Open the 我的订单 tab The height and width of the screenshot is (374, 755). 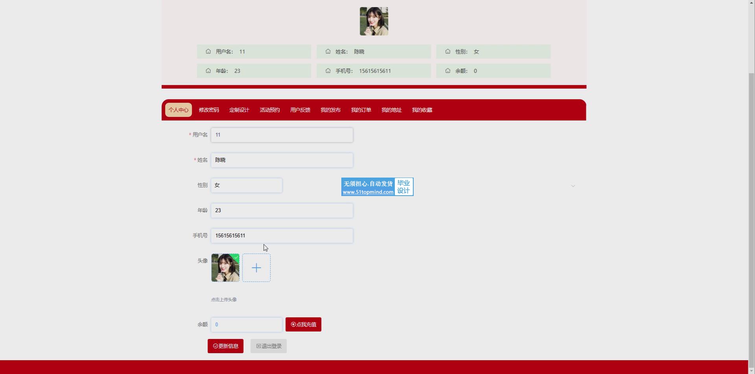point(361,110)
